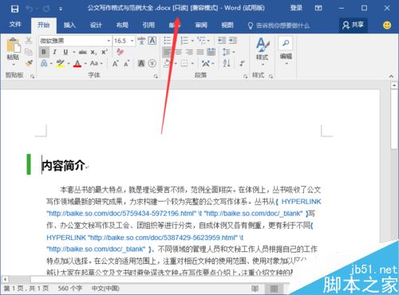399x295 pixels.
Task: Click the Multilevel List icon
Action: tap(201, 41)
